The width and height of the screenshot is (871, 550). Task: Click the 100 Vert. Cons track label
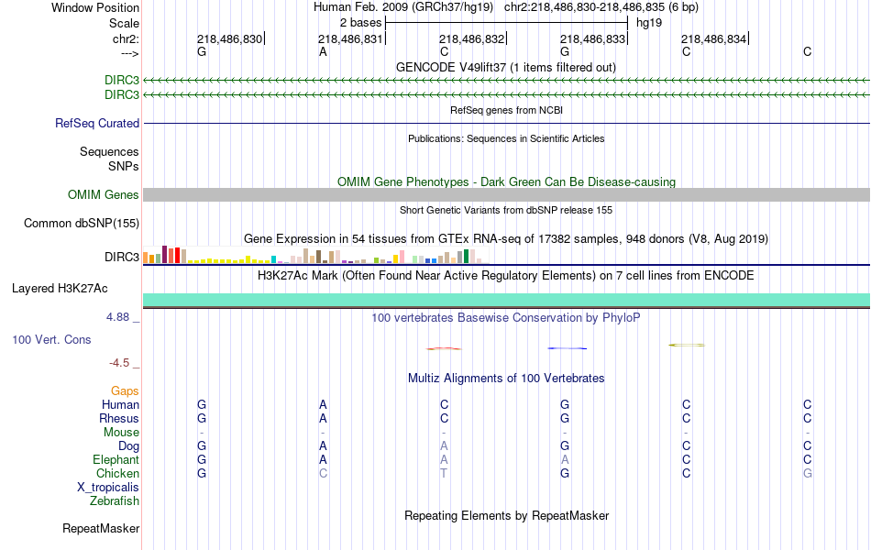tap(51, 339)
